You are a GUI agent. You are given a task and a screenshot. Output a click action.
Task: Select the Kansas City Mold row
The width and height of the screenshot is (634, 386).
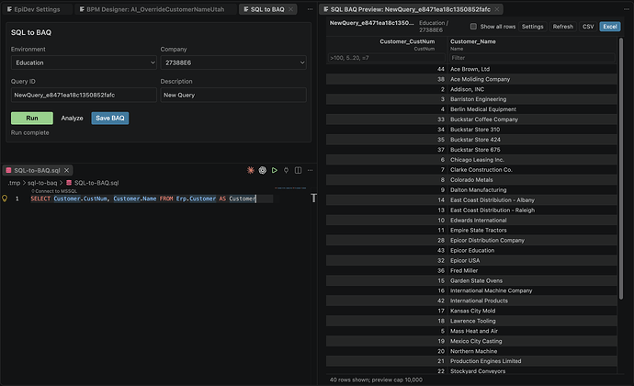(471, 311)
